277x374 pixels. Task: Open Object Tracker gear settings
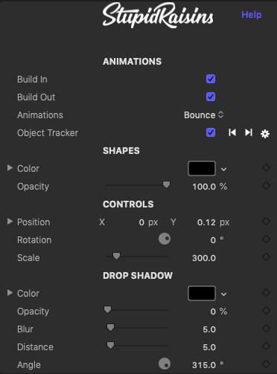pyautogui.click(x=265, y=134)
